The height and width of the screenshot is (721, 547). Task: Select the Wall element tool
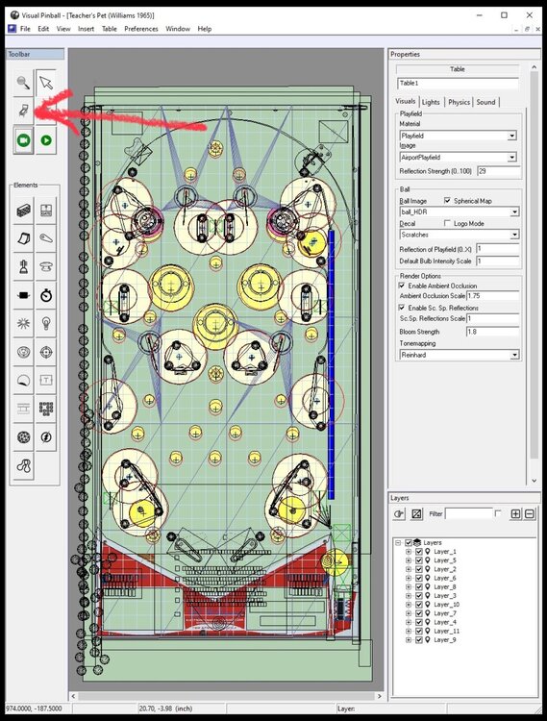pyautogui.click(x=23, y=211)
